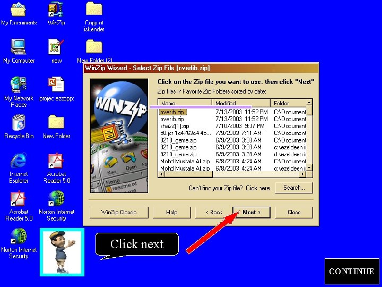Viewport: 382px width, 287px height.
Task: Click the list's scroll up arrow
Action: pyautogui.click(x=309, y=102)
